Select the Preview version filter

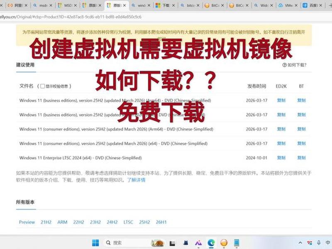coord(27,222)
